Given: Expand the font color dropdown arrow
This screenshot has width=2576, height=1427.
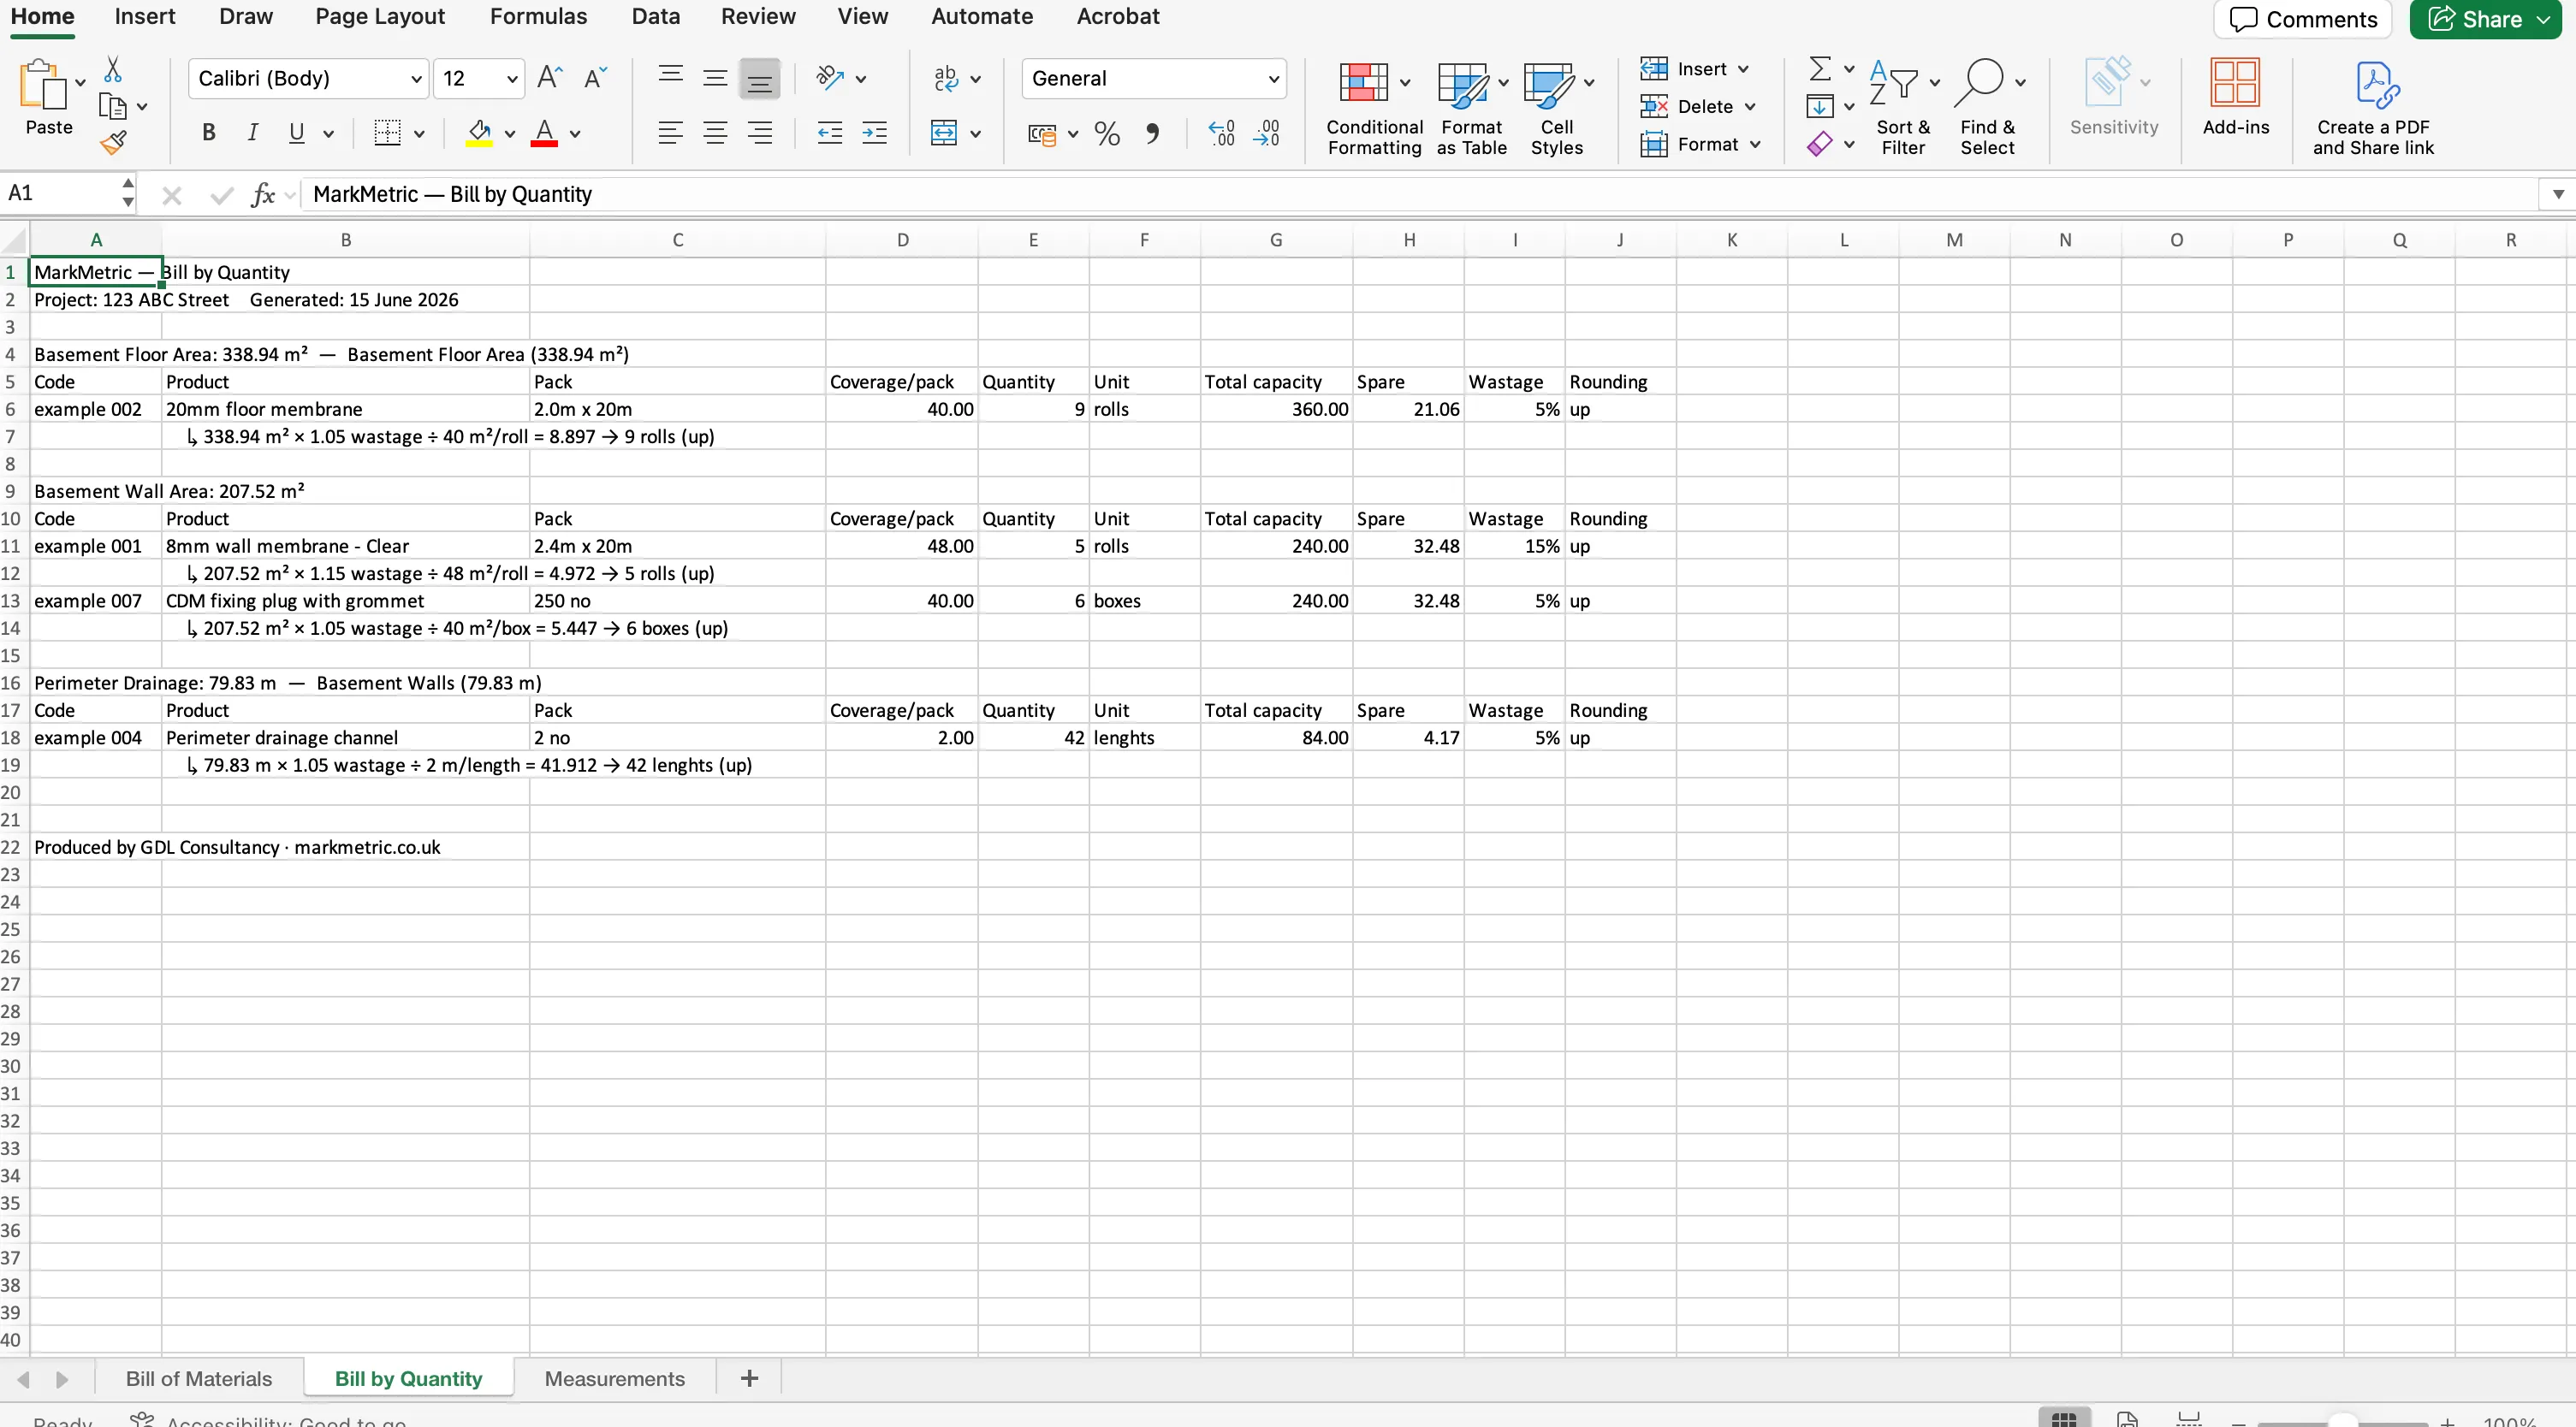Looking at the screenshot, I should [575, 133].
